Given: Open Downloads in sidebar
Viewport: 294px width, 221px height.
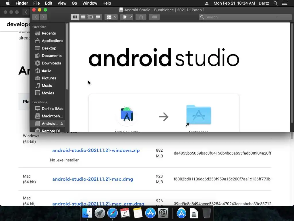Looking at the screenshot, I should click(49, 63).
